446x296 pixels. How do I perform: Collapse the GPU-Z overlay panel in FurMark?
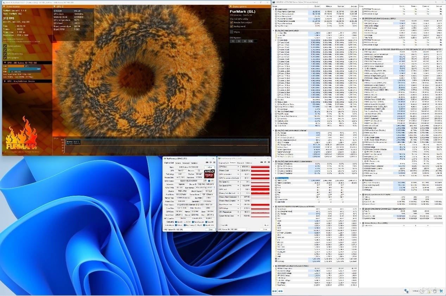(55, 6)
